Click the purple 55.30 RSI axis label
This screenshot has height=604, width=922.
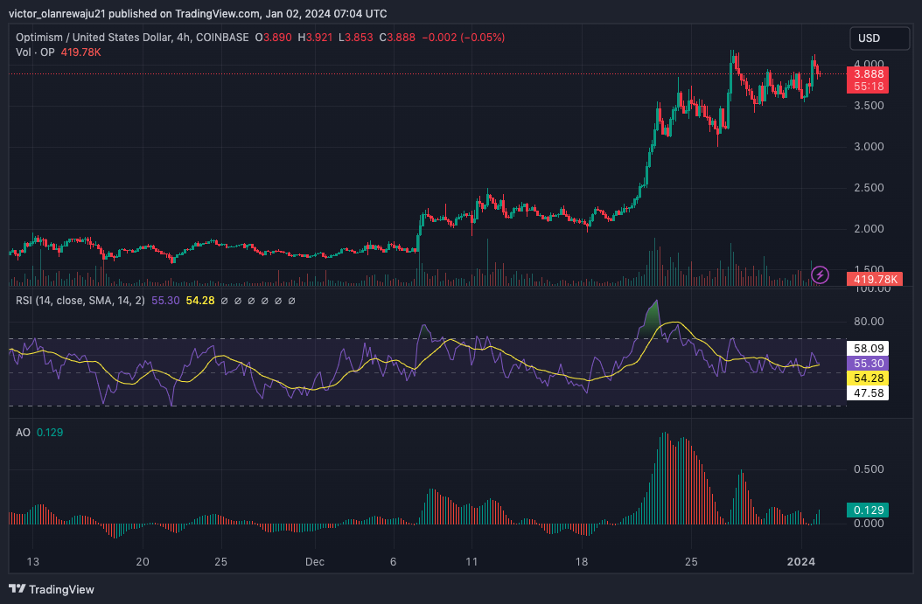(x=868, y=363)
